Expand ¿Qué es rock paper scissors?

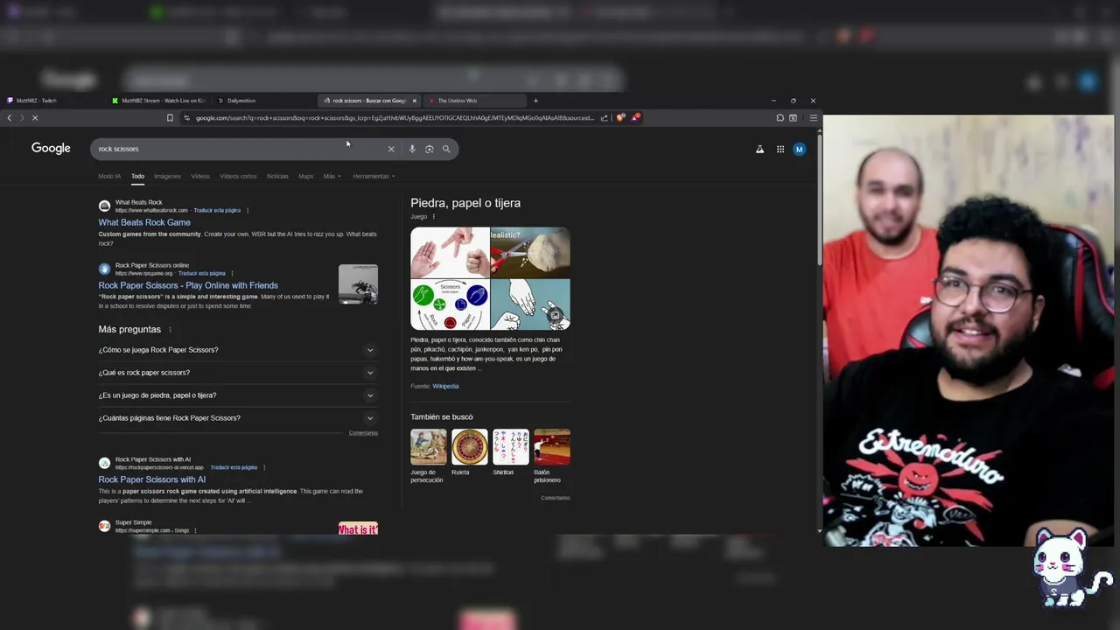coord(238,373)
